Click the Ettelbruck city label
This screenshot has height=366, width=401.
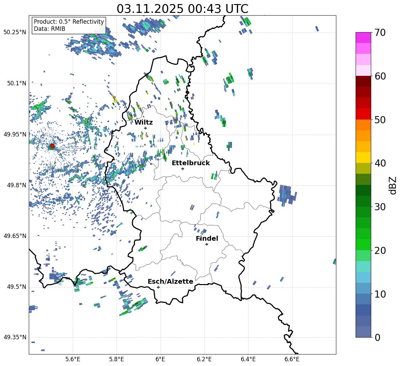[191, 163]
